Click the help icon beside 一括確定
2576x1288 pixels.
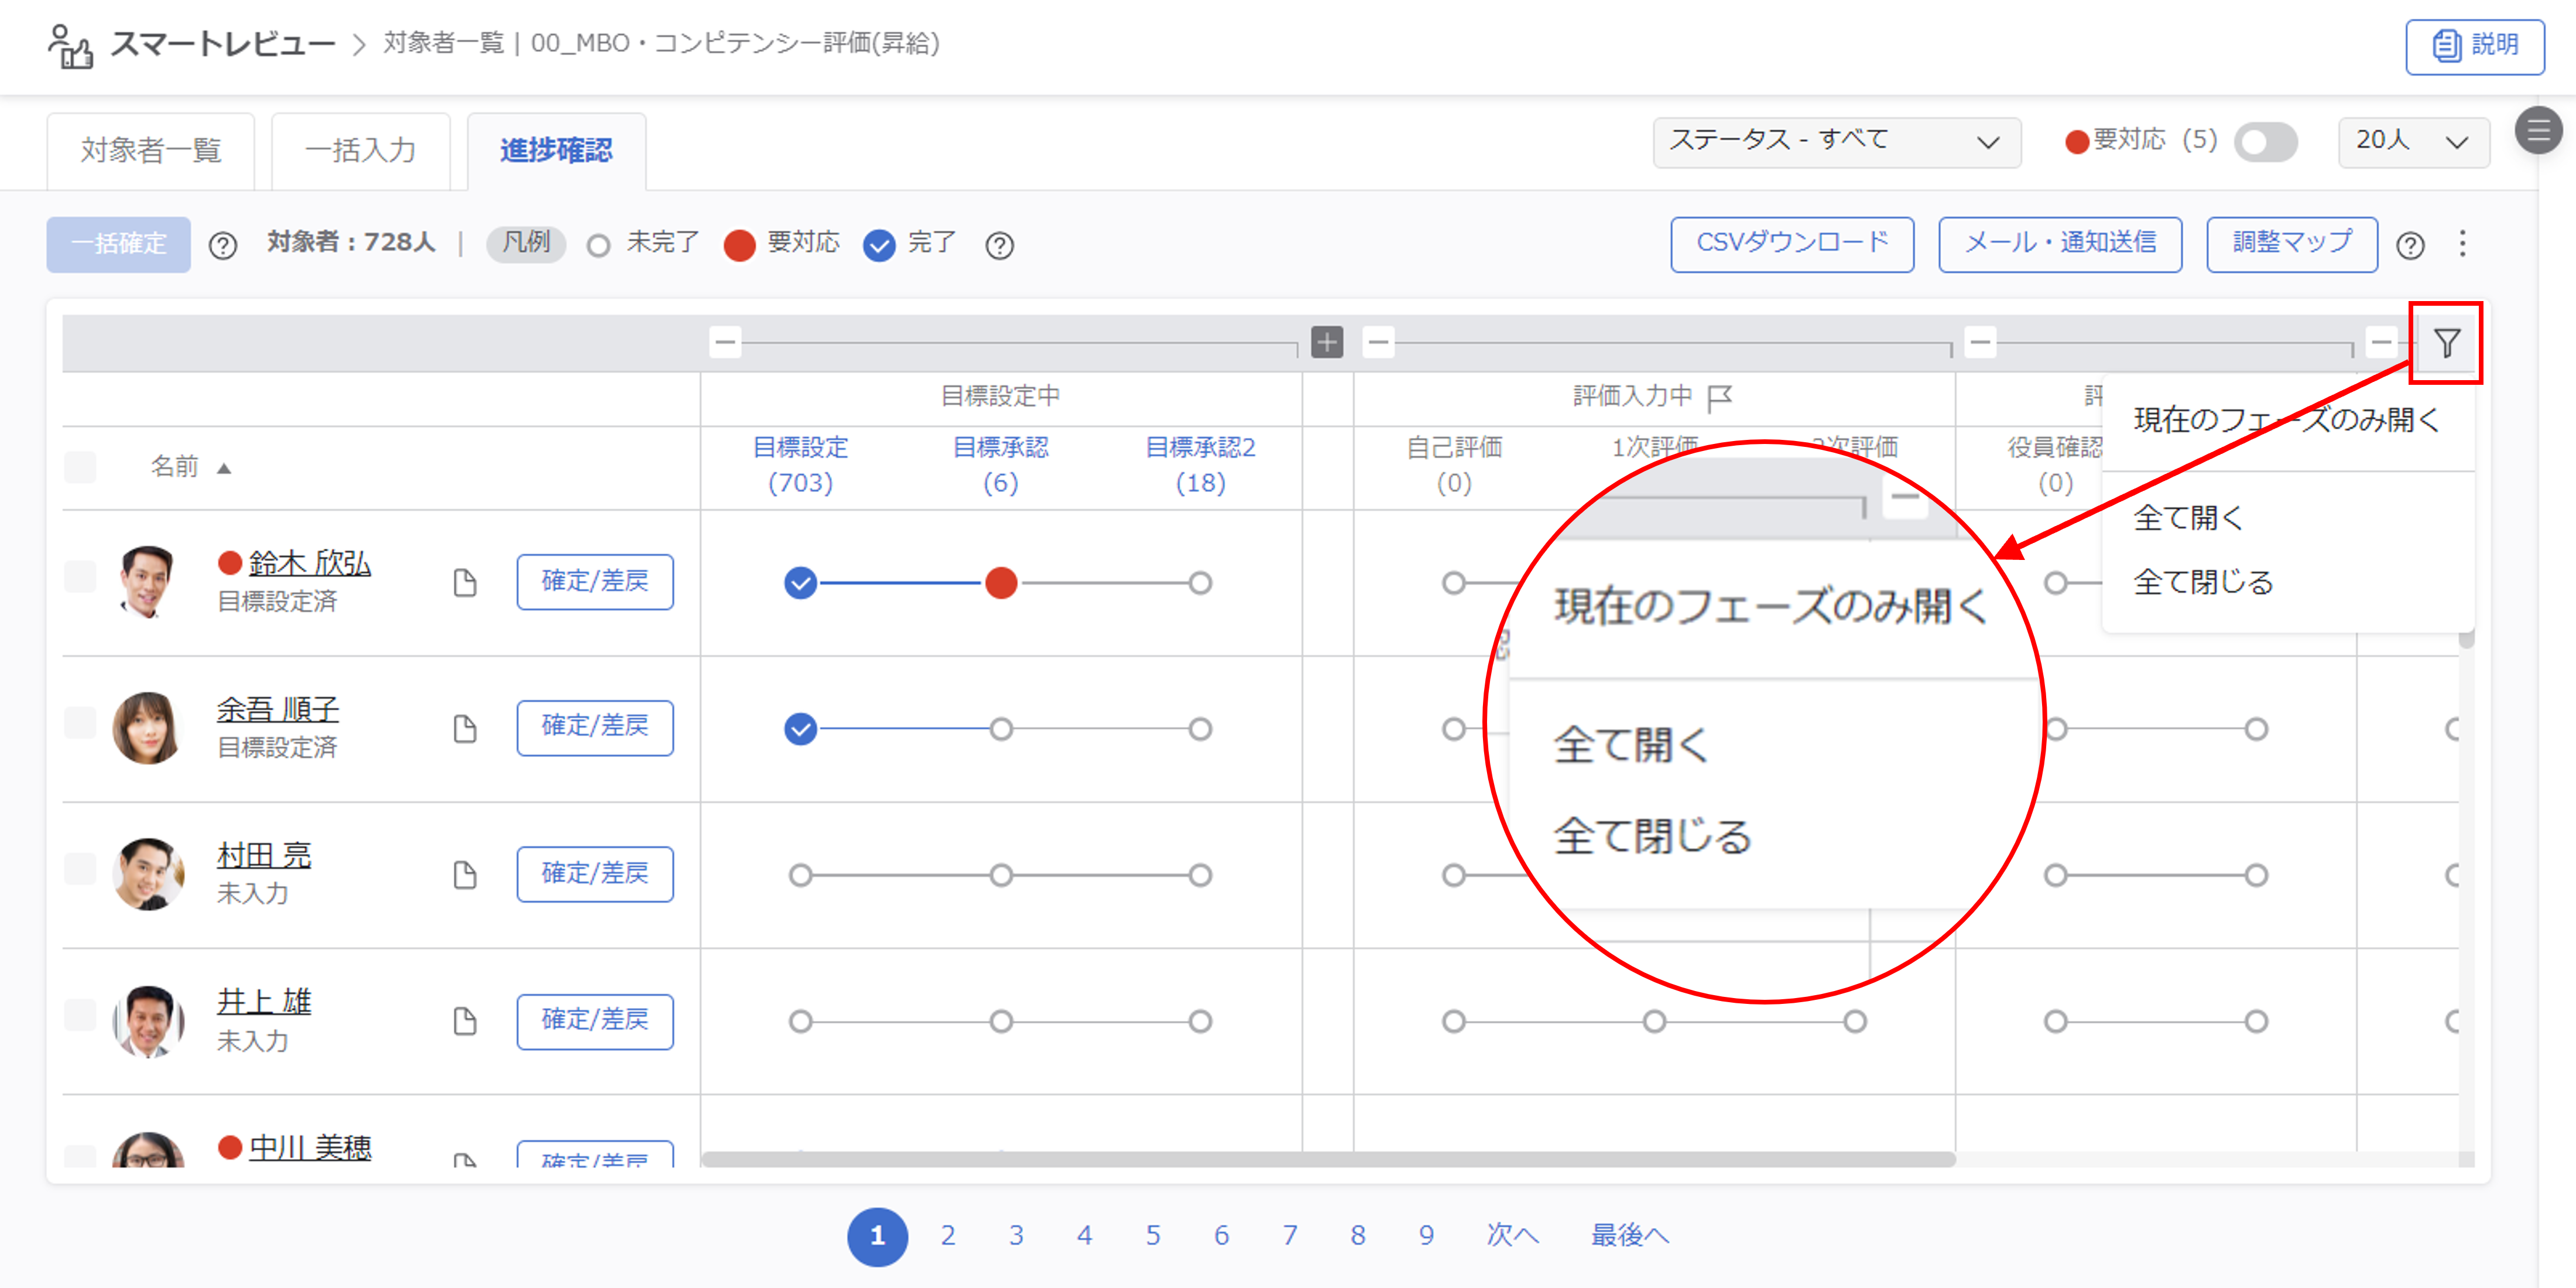223,245
